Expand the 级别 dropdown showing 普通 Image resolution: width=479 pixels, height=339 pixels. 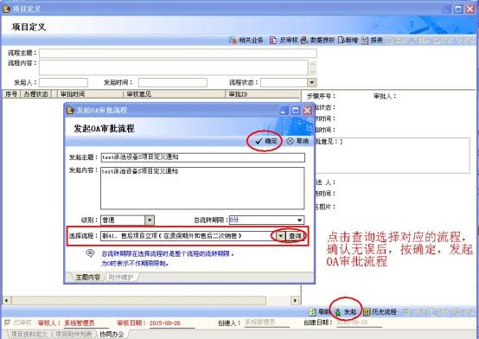click(150, 220)
